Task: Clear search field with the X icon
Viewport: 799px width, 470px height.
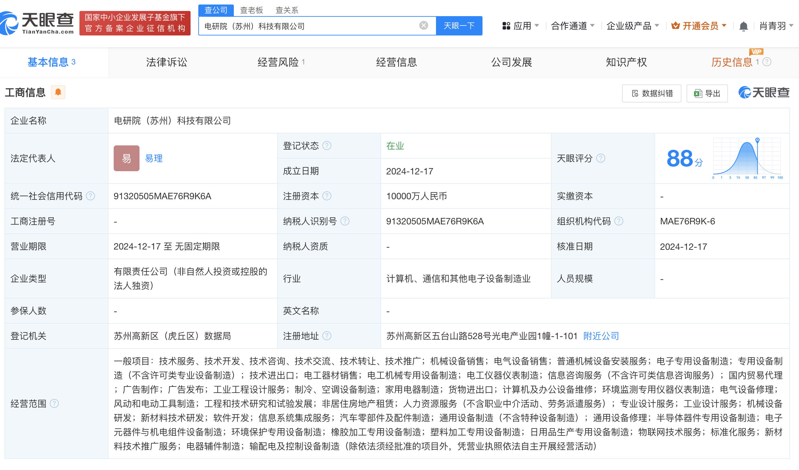Action: coord(423,25)
